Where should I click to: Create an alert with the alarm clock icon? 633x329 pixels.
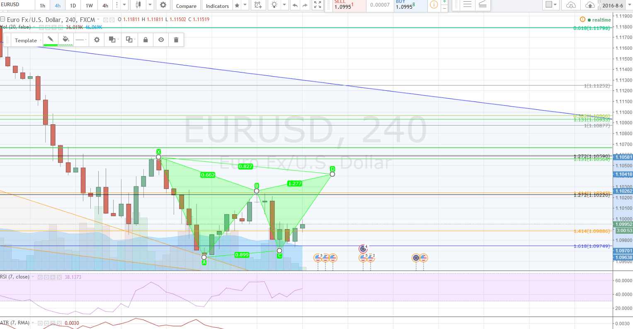258,5
